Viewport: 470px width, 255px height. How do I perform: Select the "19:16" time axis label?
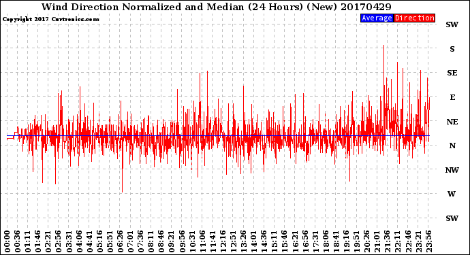click(346, 241)
